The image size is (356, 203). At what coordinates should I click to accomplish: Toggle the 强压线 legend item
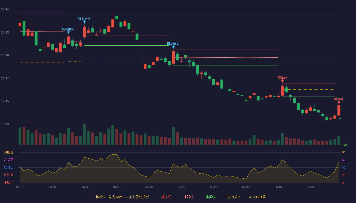click(x=164, y=197)
